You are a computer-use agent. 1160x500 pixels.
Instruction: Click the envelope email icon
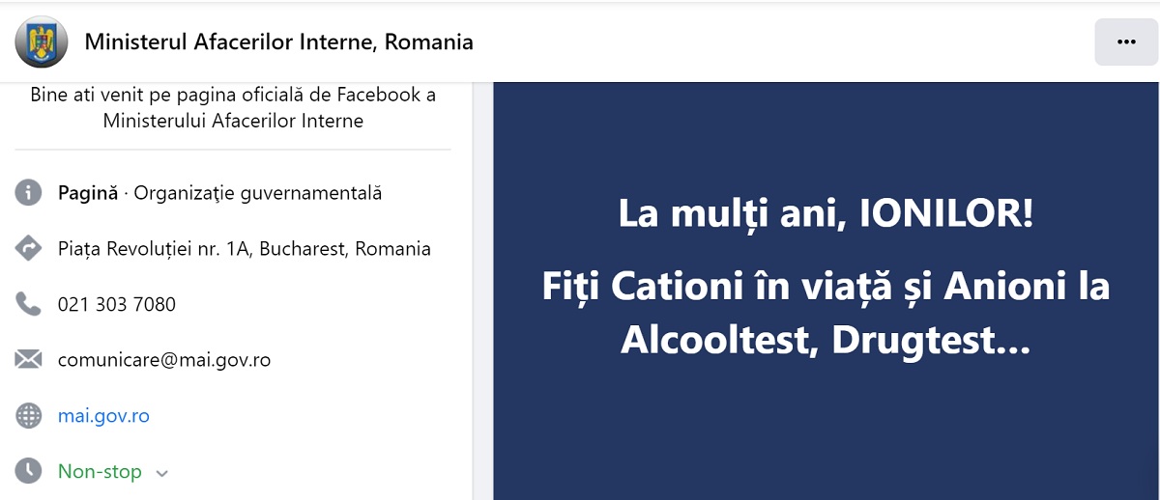(29, 360)
